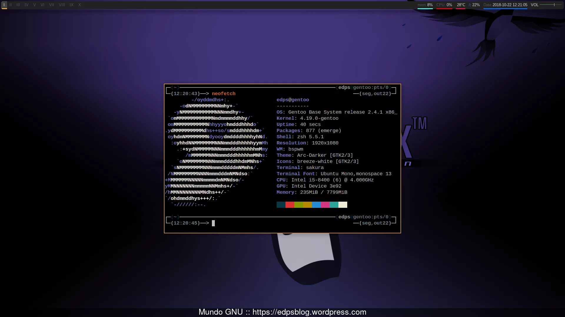
Task: Click the GPU: Intel Device 3e92 line
Action: point(309,186)
